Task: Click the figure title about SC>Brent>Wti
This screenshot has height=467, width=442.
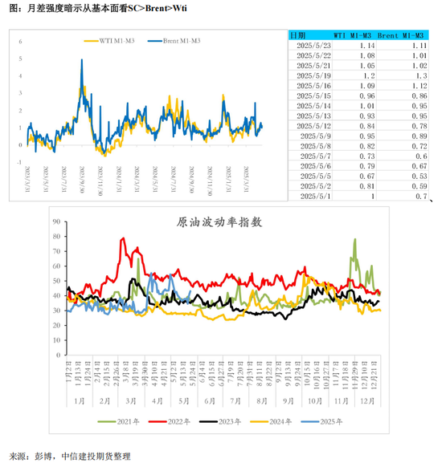Action: tap(98, 8)
